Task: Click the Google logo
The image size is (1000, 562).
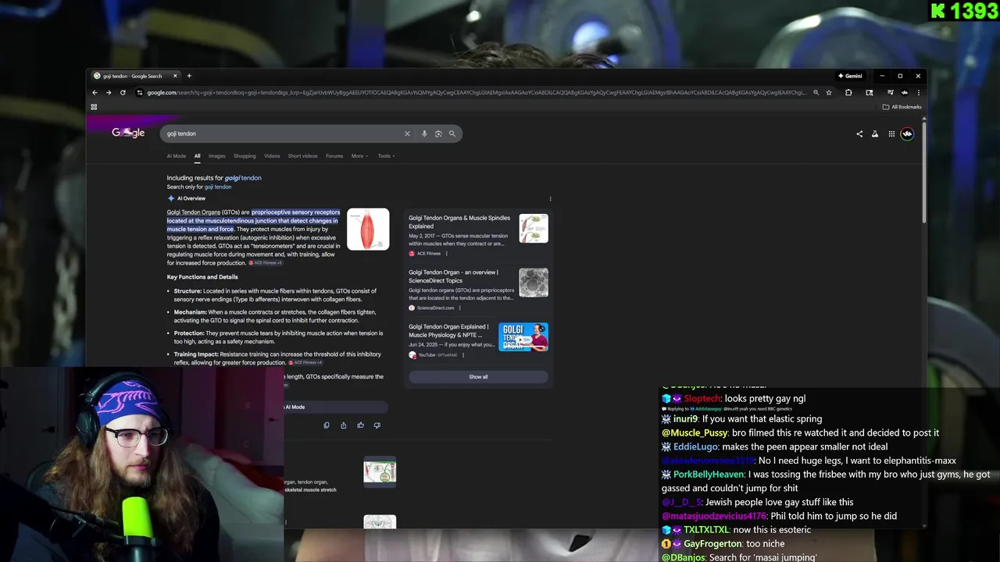Action: [x=128, y=133]
